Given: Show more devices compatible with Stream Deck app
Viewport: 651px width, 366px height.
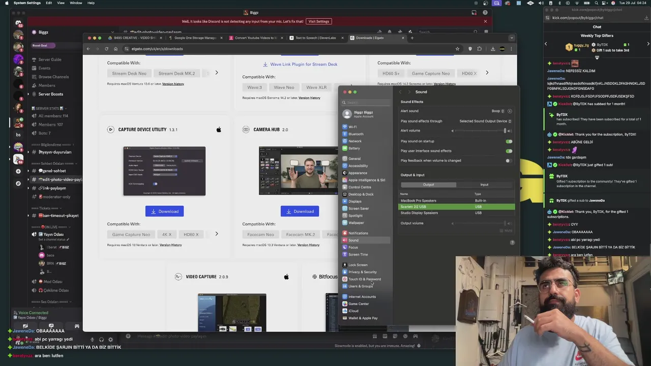Looking at the screenshot, I should tap(217, 73).
